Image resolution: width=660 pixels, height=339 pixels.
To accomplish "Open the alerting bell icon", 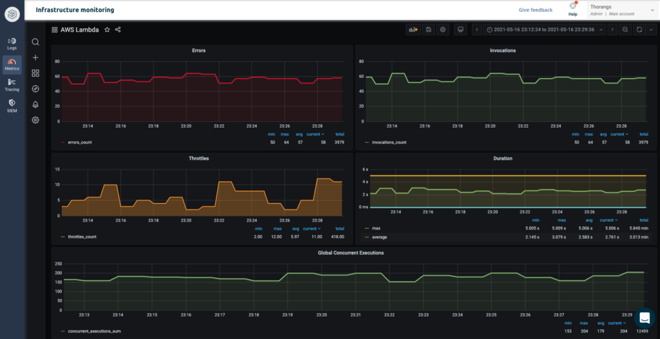I will 36,104.
